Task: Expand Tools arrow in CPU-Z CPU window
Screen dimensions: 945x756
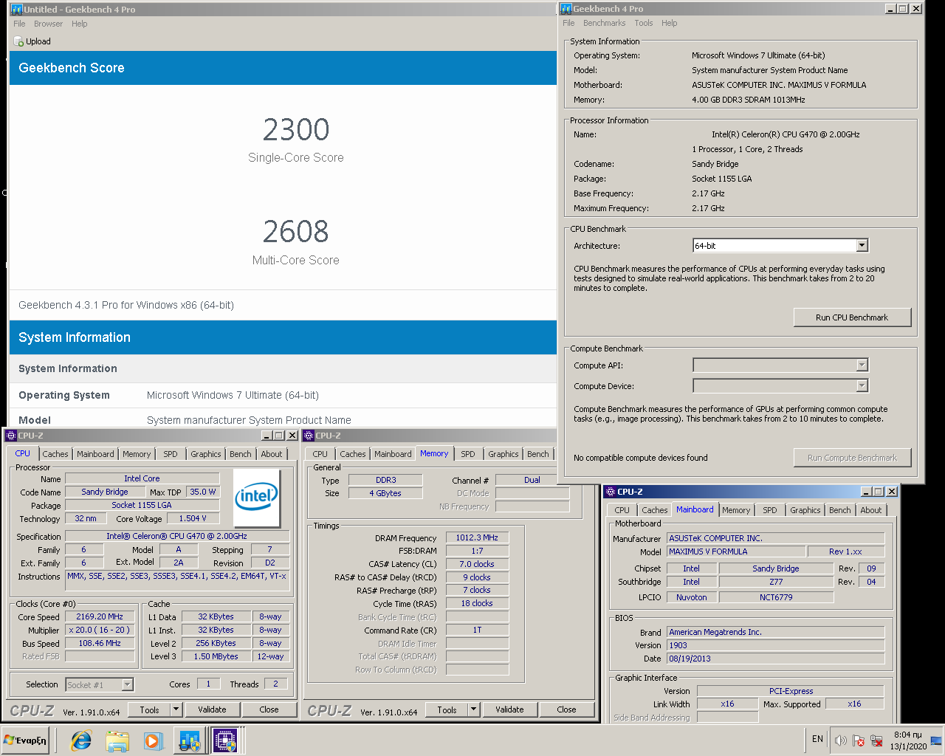Action: click(176, 709)
